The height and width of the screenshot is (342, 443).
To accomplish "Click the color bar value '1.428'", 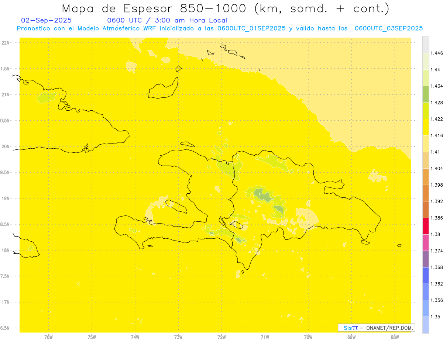I will (437, 103).
